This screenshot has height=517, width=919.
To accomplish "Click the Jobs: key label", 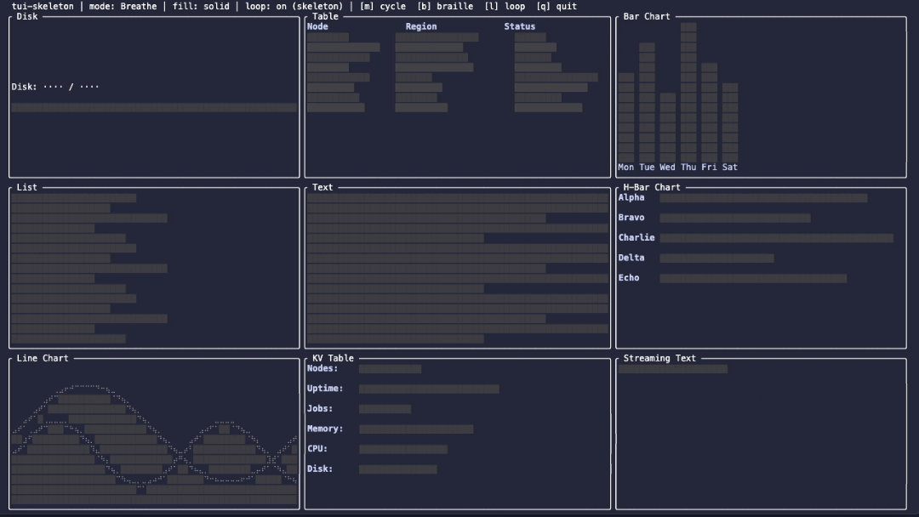I will pos(320,409).
